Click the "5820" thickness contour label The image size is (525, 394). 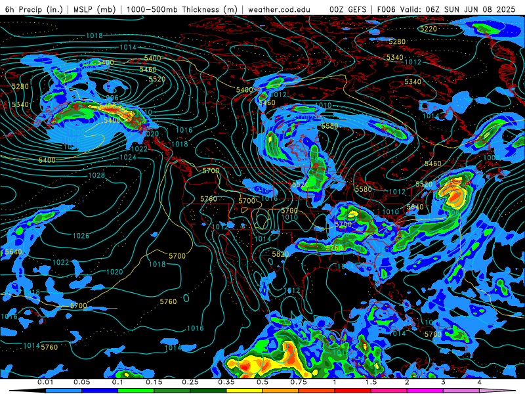(280, 254)
